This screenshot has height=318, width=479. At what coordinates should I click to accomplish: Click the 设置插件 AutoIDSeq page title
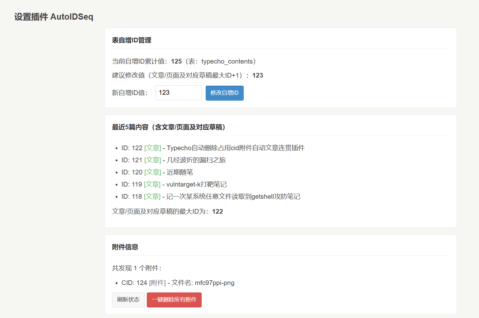(54, 17)
